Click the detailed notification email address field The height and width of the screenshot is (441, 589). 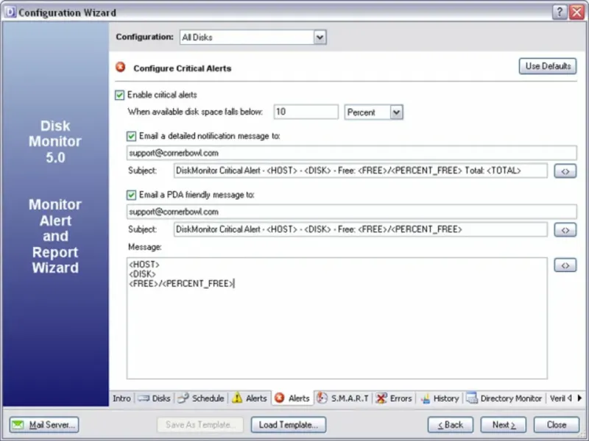(x=352, y=153)
